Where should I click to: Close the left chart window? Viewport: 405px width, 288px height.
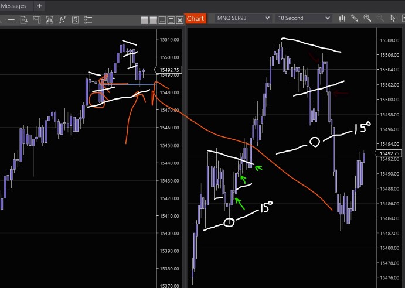(x=180, y=20)
